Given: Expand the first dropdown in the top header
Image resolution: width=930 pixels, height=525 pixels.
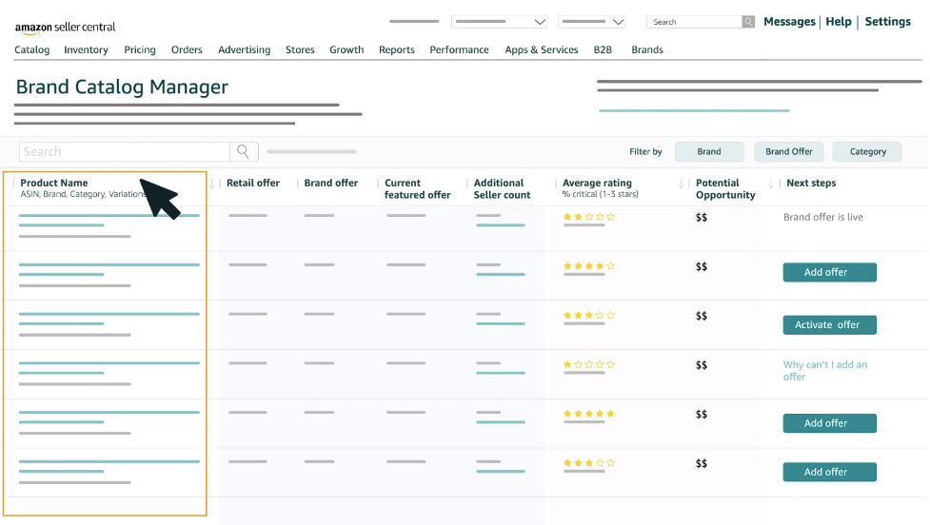Looking at the screenshot, I should click(500, 22).
